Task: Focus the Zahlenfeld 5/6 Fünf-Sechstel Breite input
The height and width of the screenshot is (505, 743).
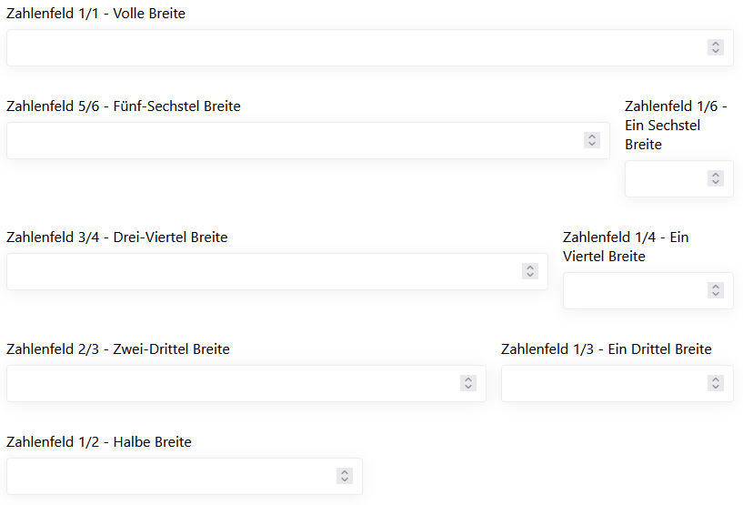Action: click(x=291, y=140)
